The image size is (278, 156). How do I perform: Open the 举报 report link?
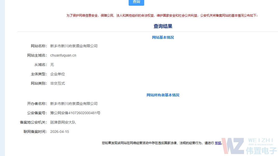click(x=218, y=143)
